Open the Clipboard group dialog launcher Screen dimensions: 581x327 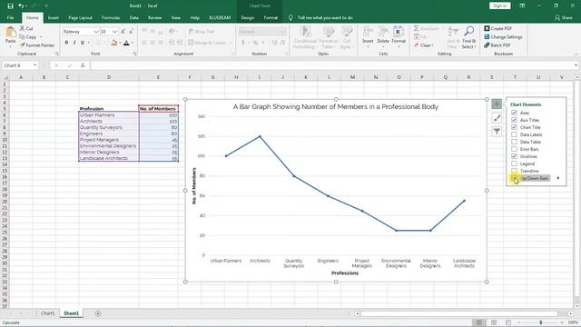56,54
